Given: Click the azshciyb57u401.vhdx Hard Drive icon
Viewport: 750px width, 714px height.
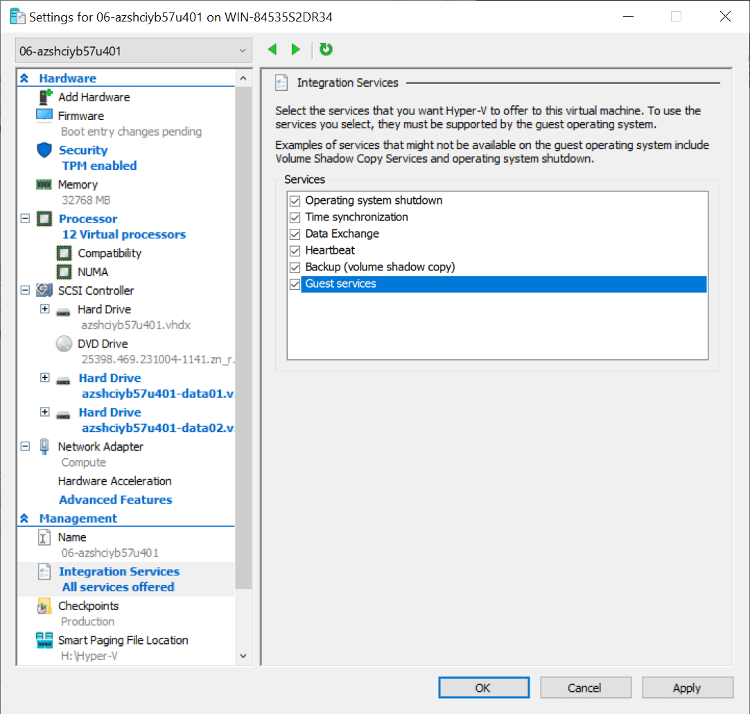Looking at the screenshot, I should [63, 312].
